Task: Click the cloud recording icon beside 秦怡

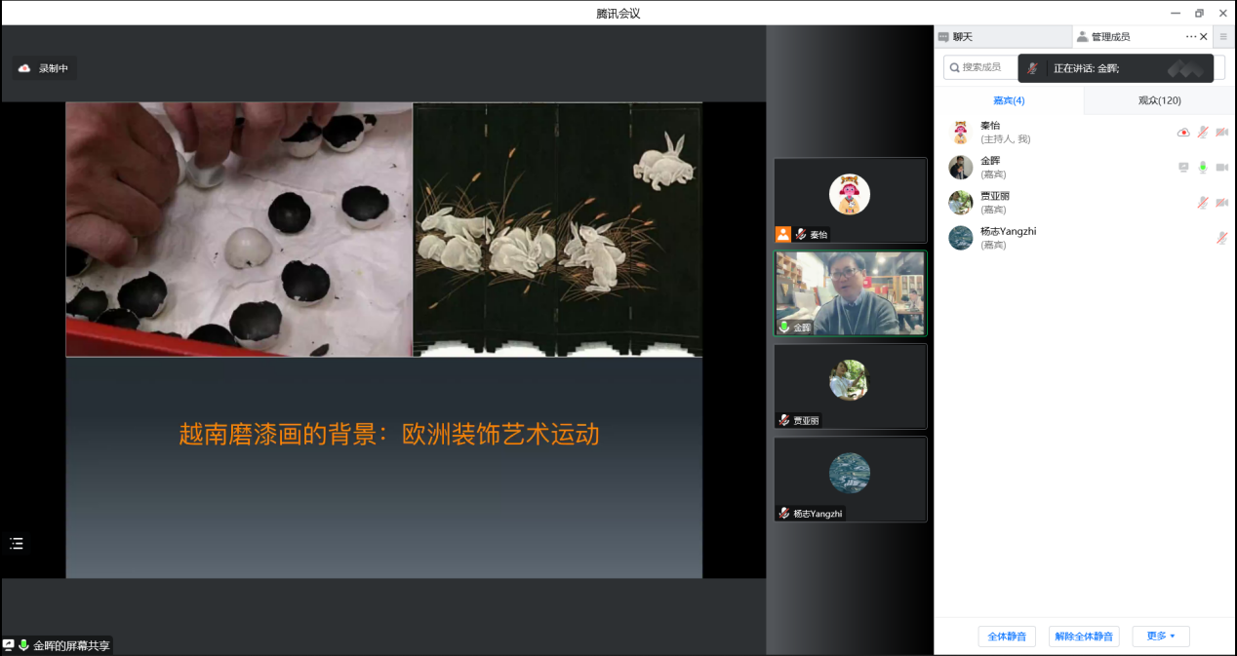Action: 1183,133
